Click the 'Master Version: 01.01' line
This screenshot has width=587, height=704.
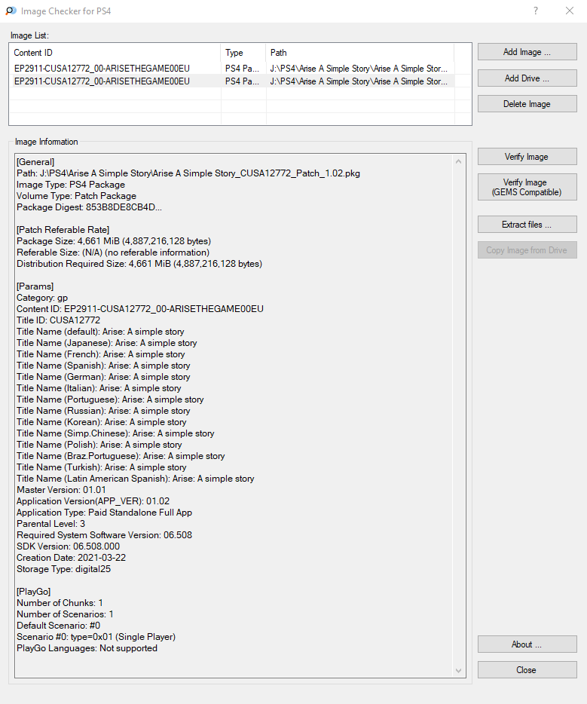(x=61, y=490)
